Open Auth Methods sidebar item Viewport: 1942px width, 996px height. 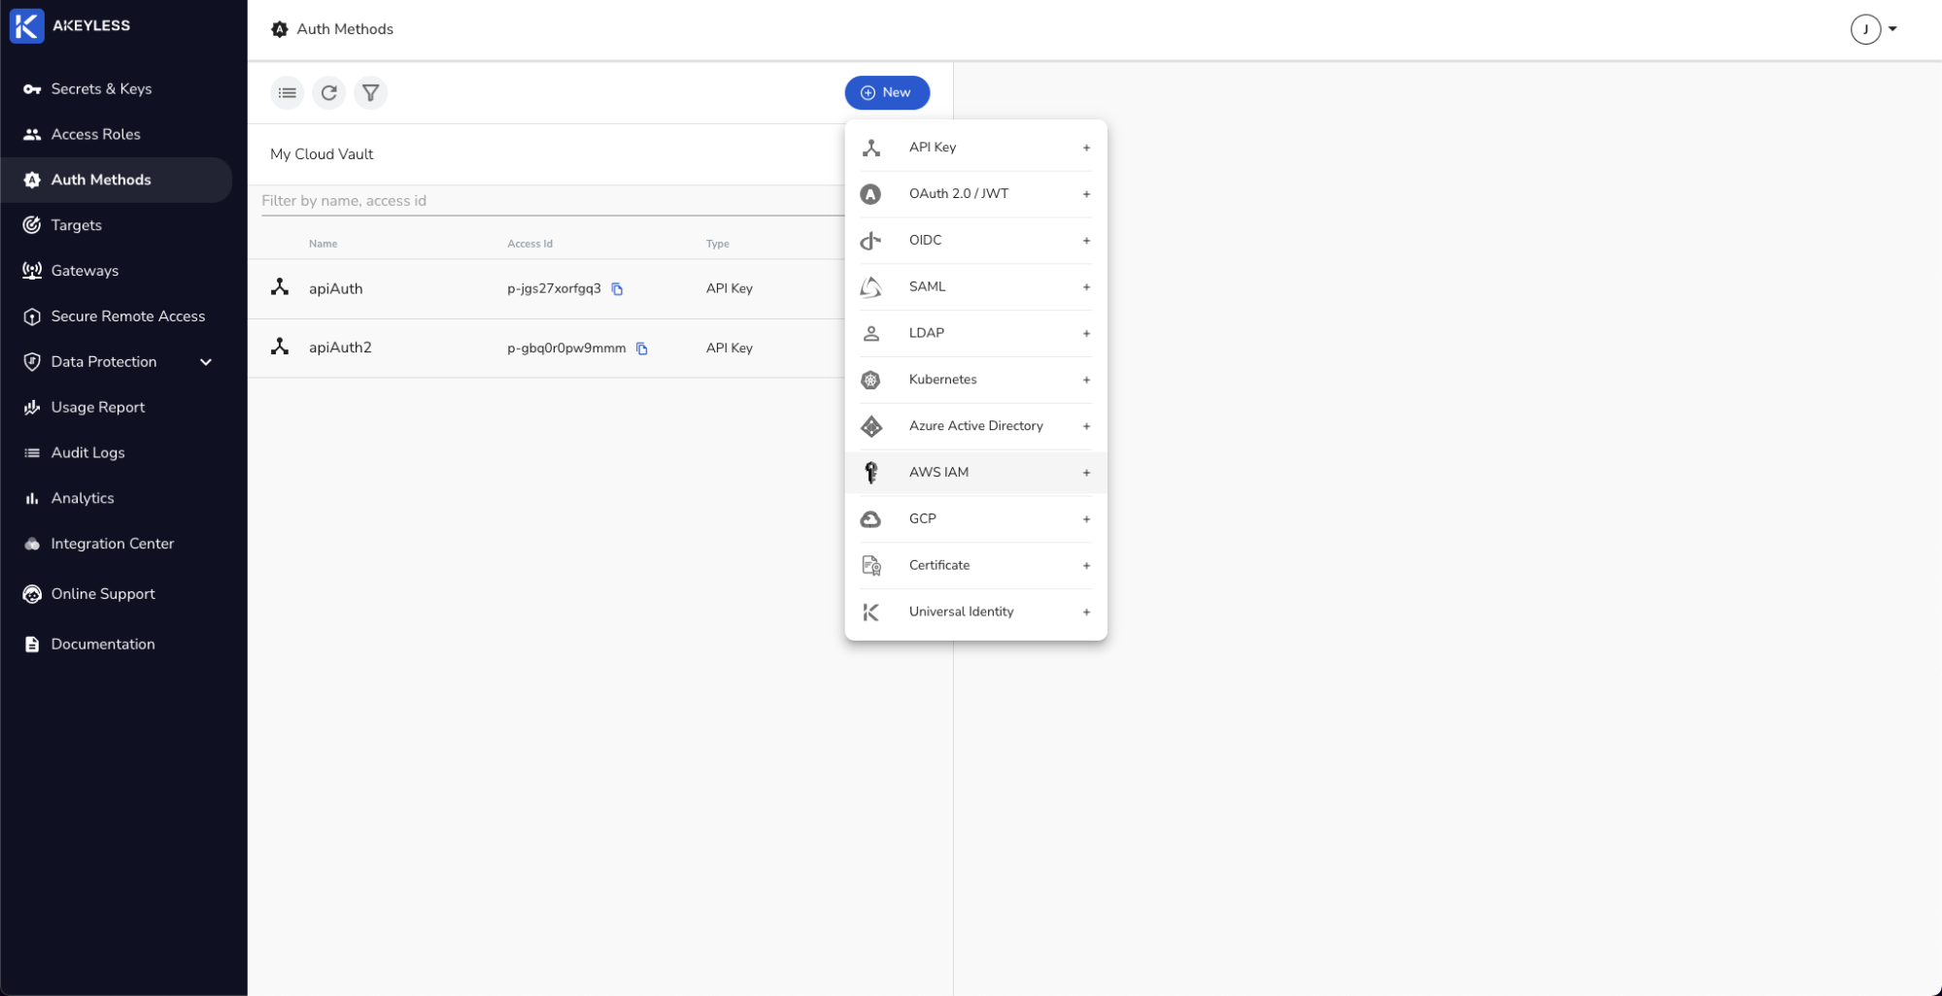(x=117, y=180)
